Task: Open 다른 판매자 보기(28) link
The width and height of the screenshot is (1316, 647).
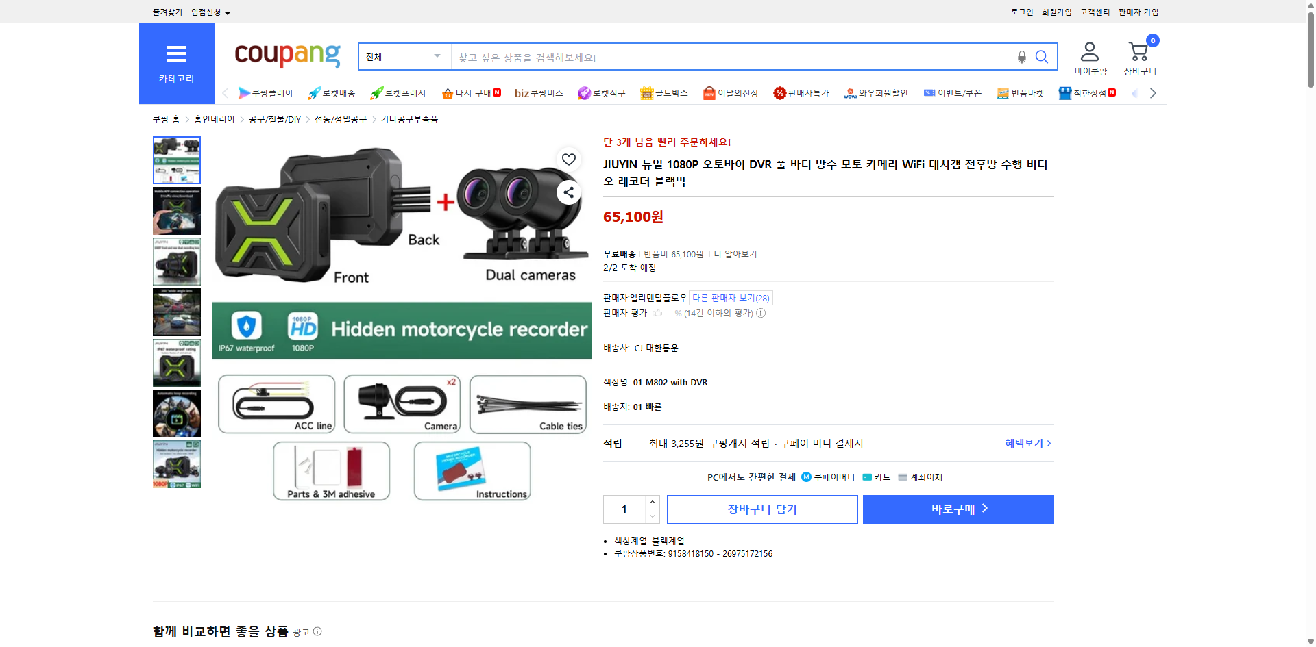Action: tap(731, 297)
